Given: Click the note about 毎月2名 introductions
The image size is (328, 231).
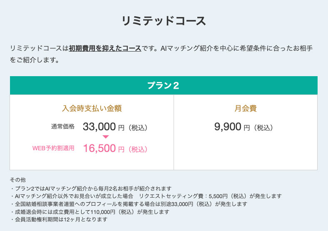Looking at the screenshot, I should [x=90, y=189].
